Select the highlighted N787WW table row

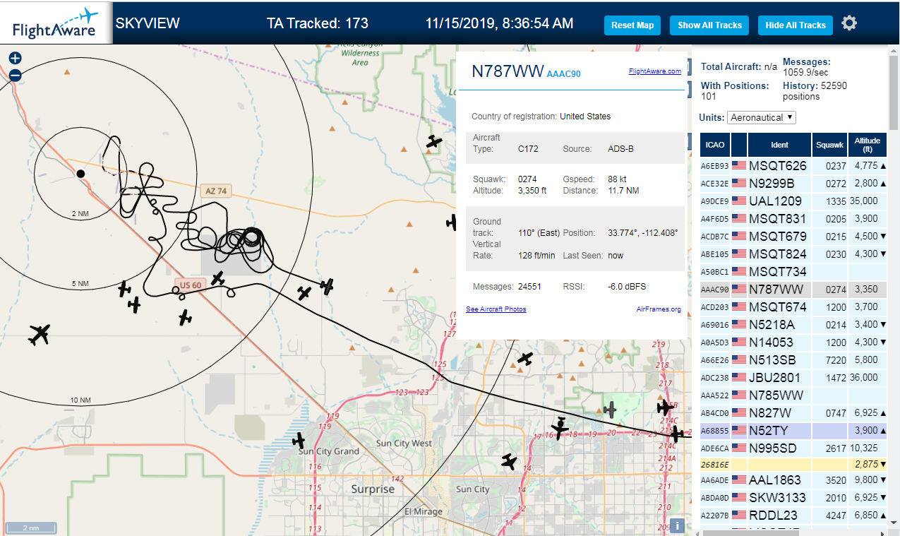click(x=793, y=290)
